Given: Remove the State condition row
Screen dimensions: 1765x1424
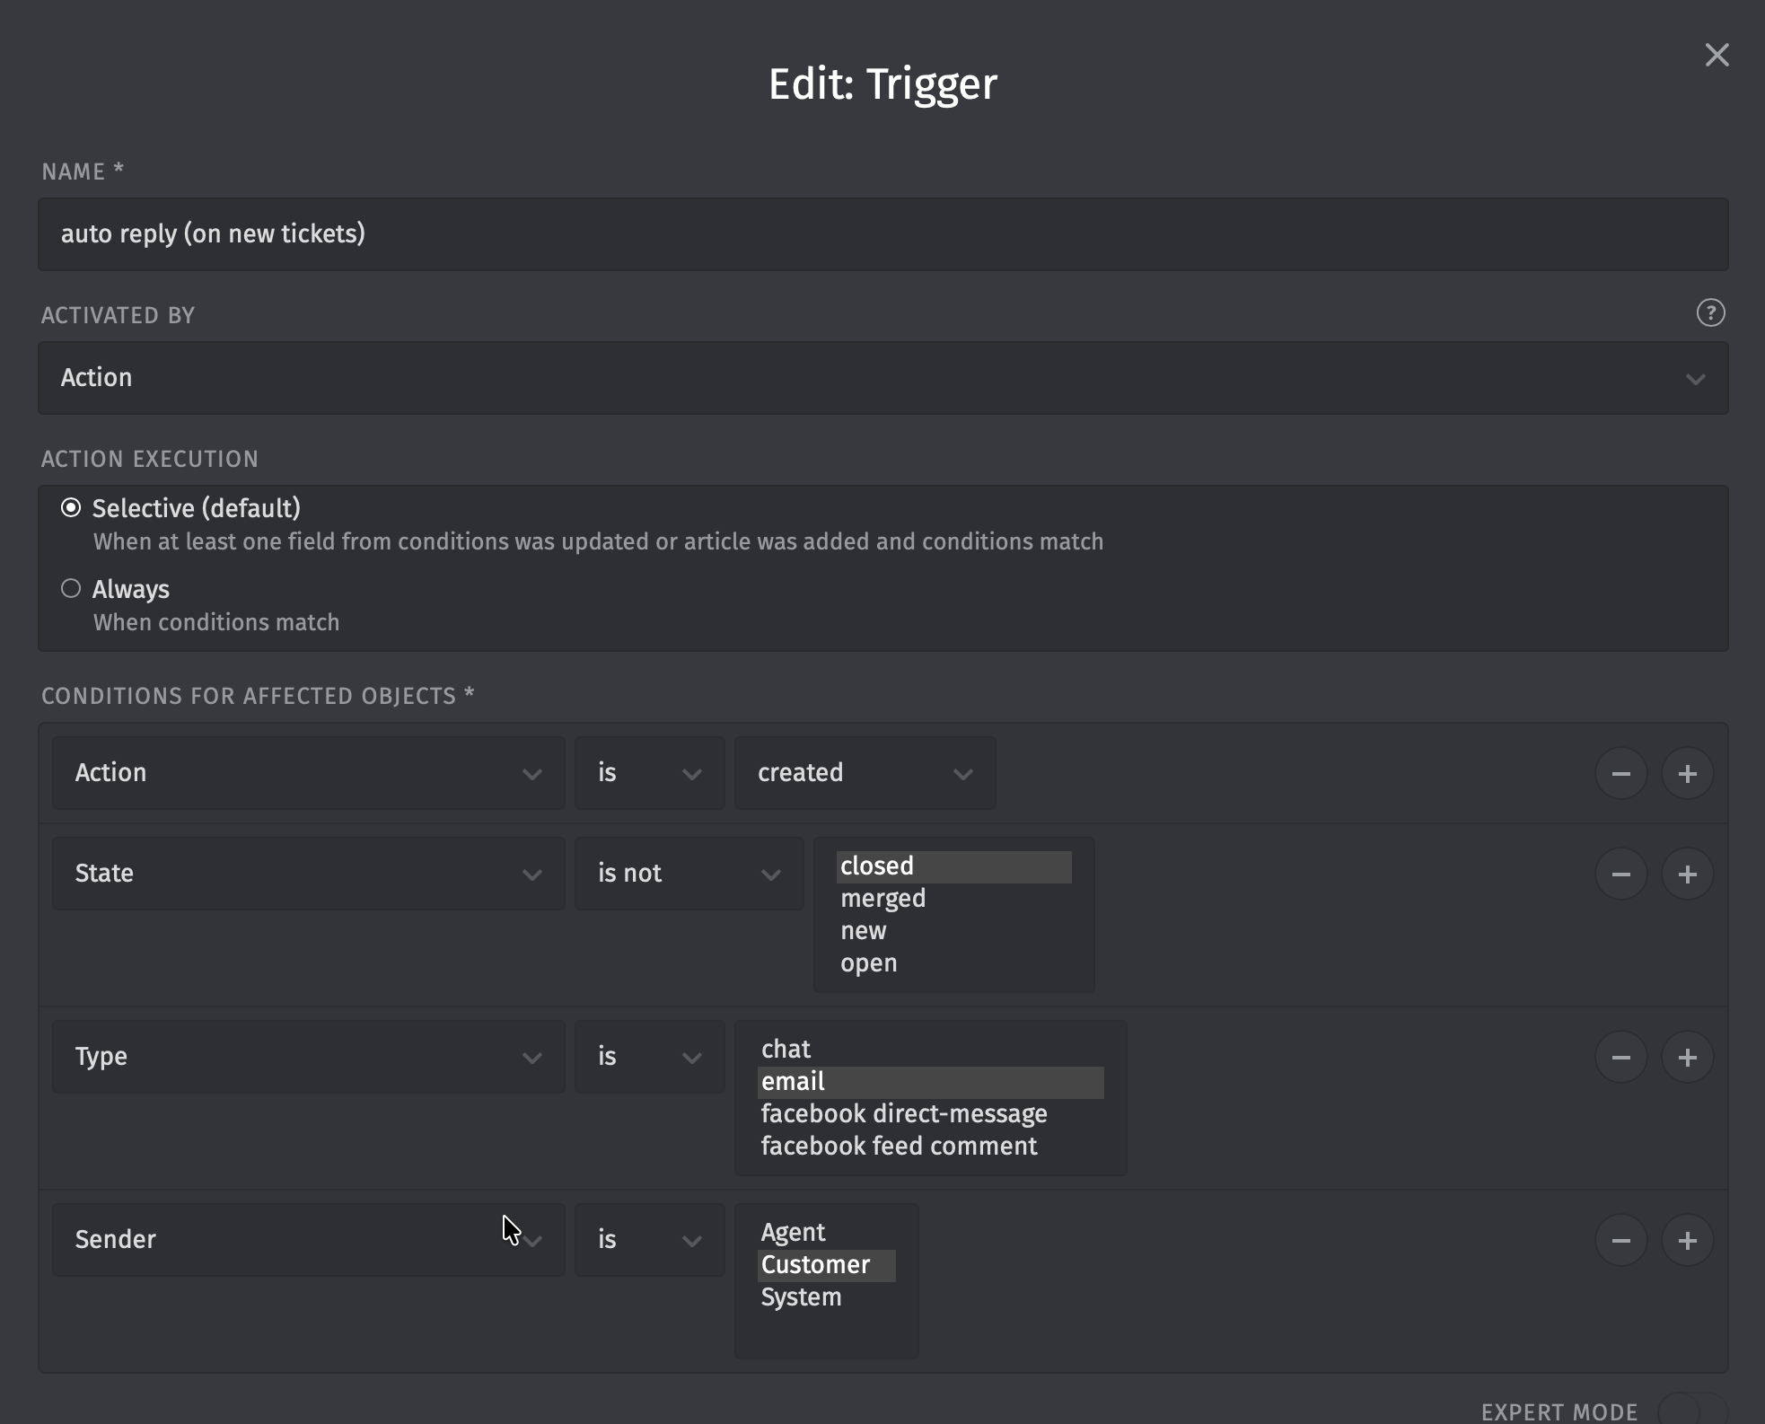Looking at the screenshot, I should tap(1620, 874).
